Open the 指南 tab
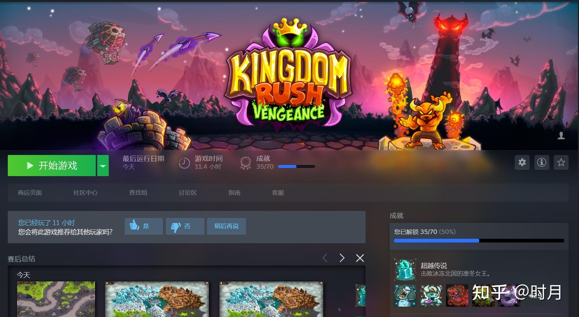Screen dimensions: 579x317 (x=234, y=193)
